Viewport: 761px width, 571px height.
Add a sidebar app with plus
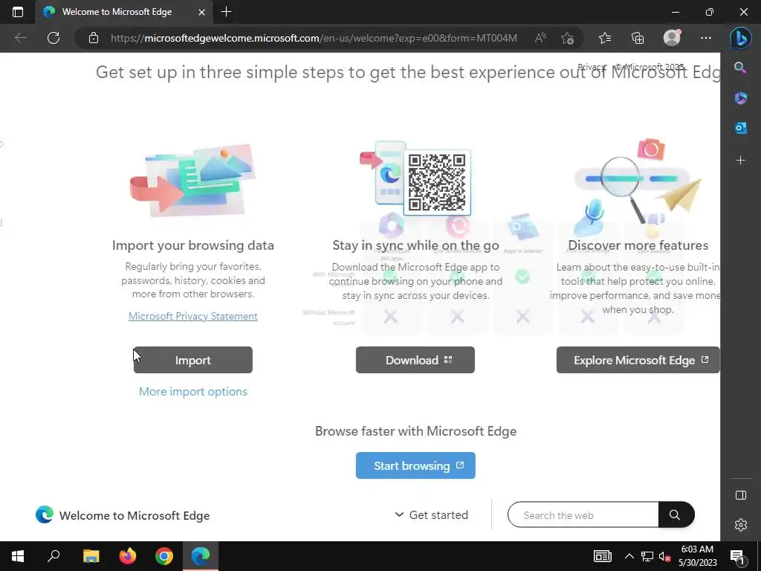(741, 161)
